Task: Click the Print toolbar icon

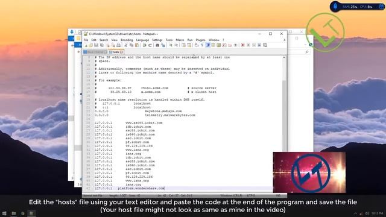Action: pyautogui.click(x=118, y=45)
